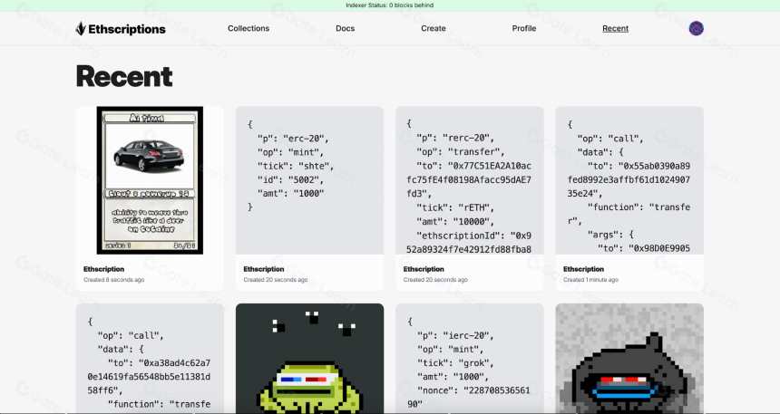Go to the Docs page
The width and height of the screenshot is (780, 414).
click(346, 28)
